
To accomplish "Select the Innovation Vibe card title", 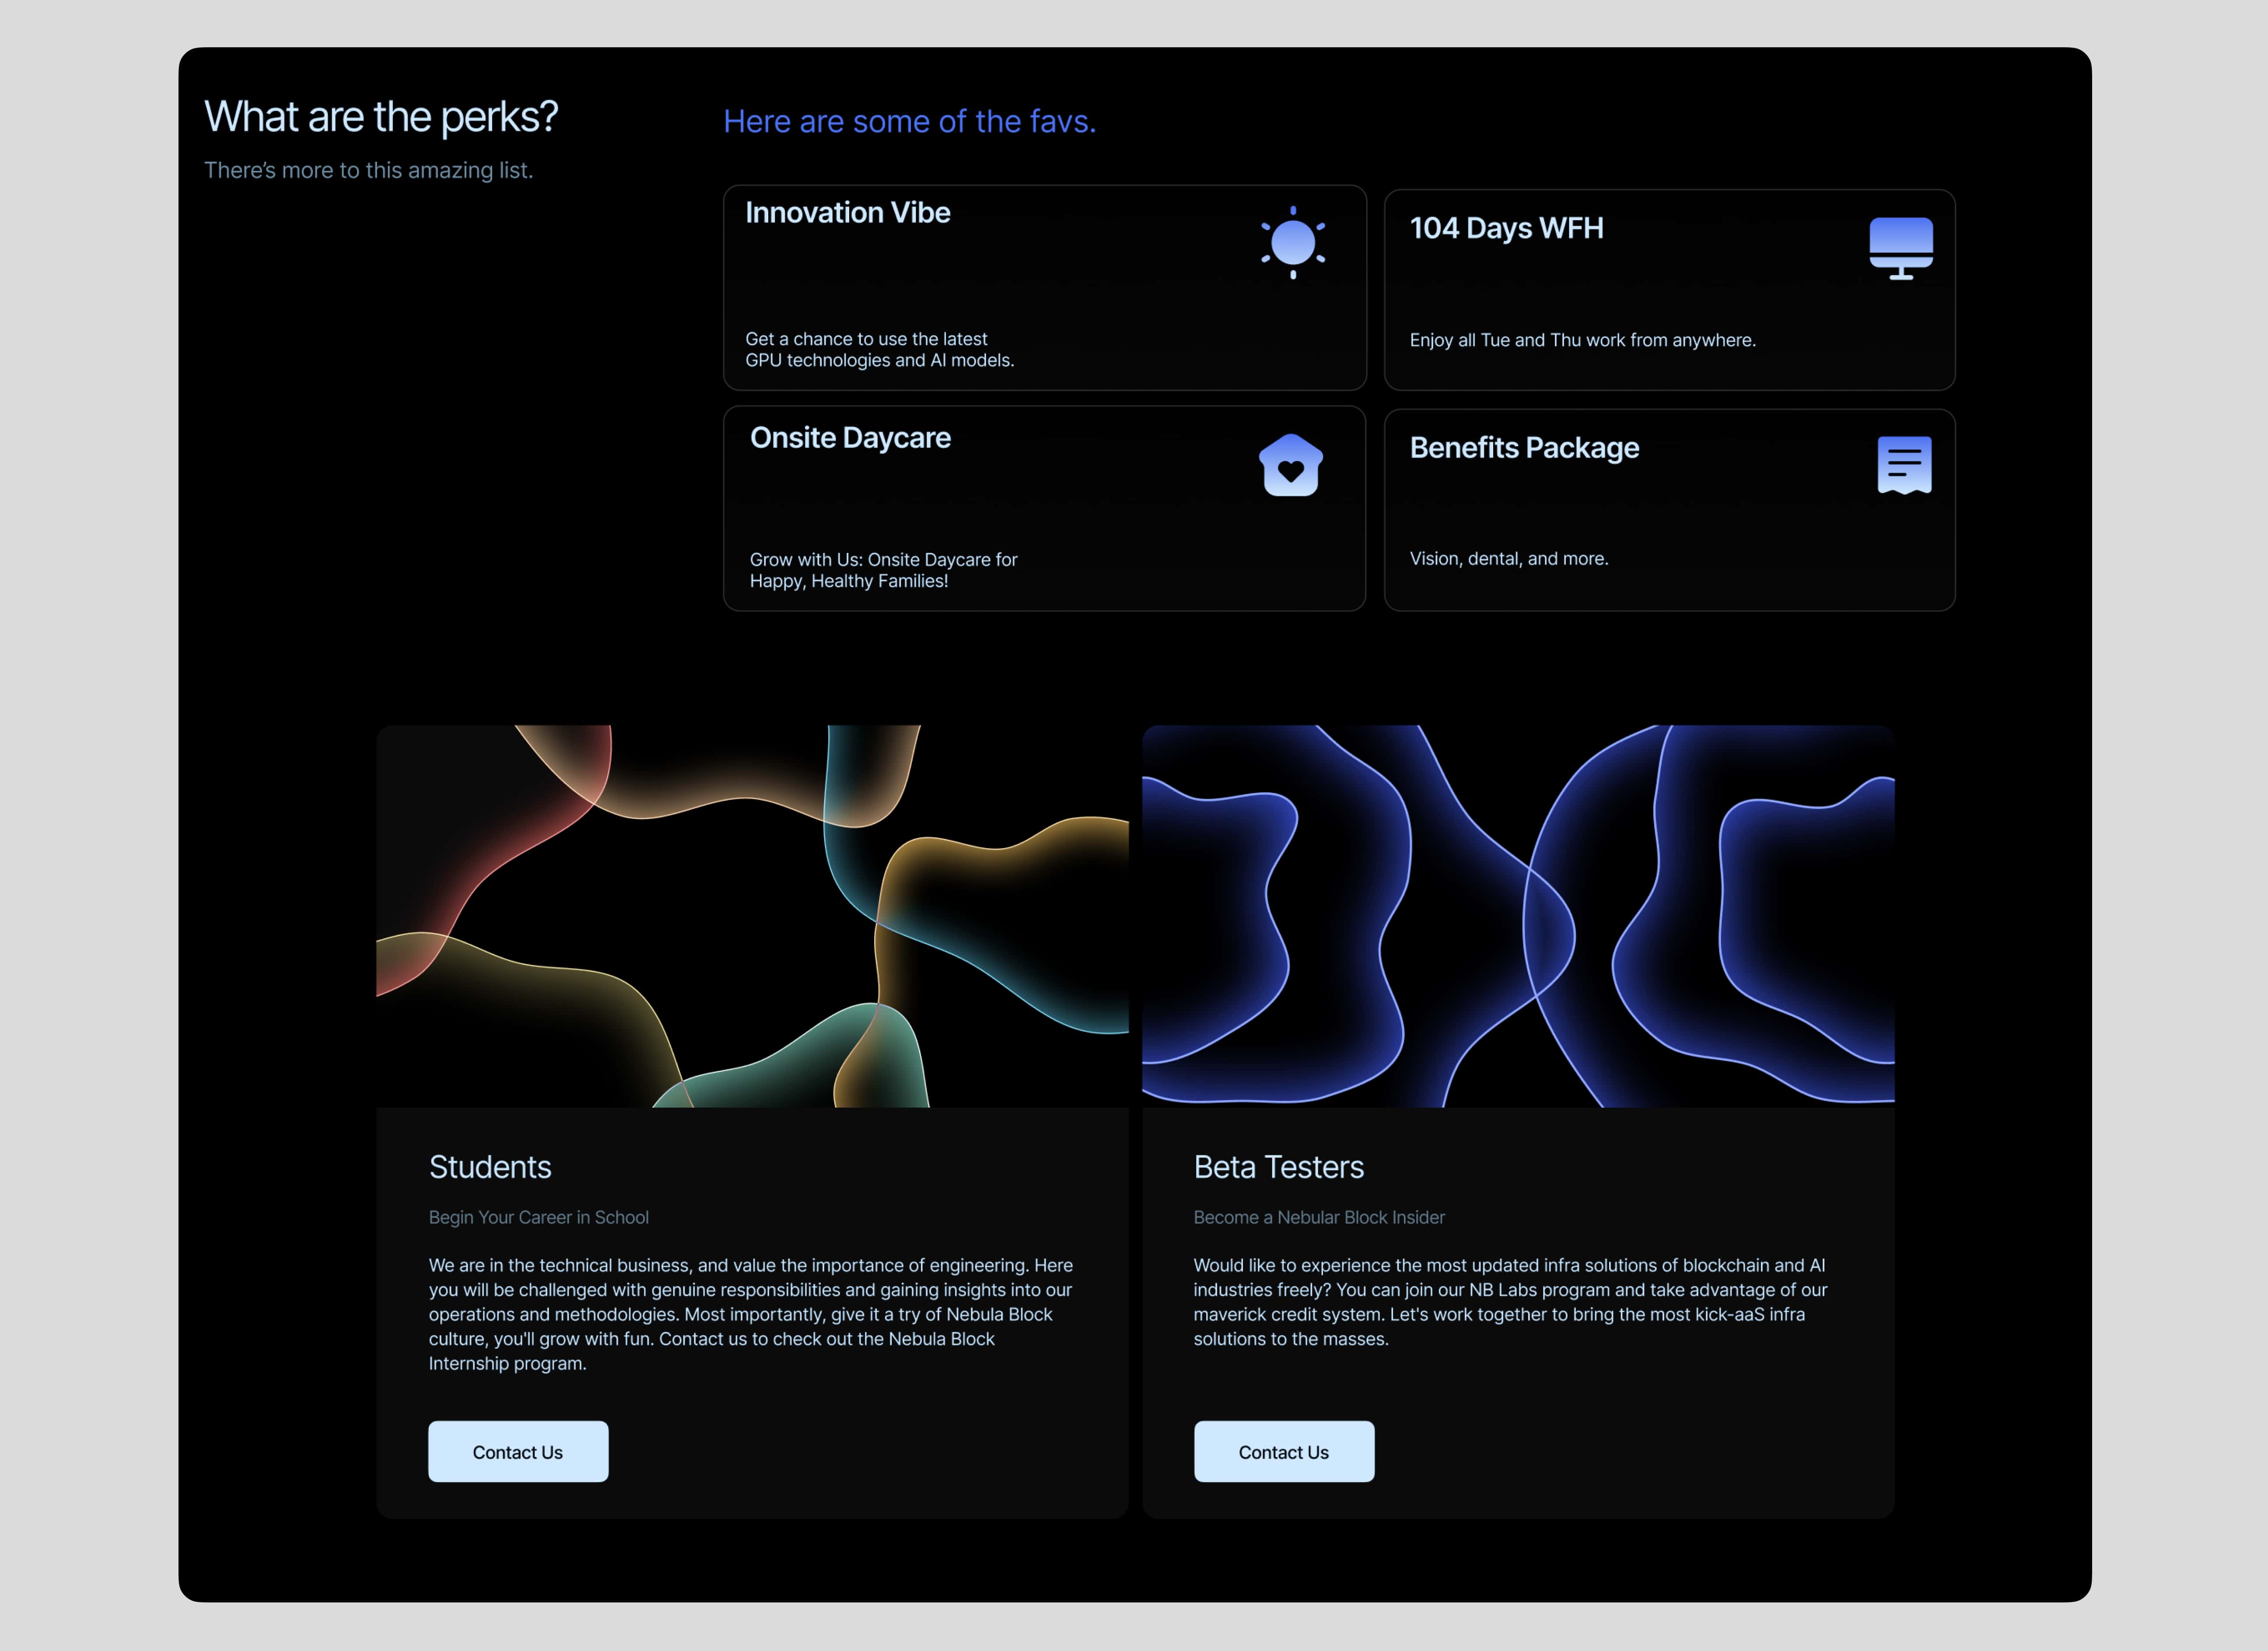I will (847, 213).
